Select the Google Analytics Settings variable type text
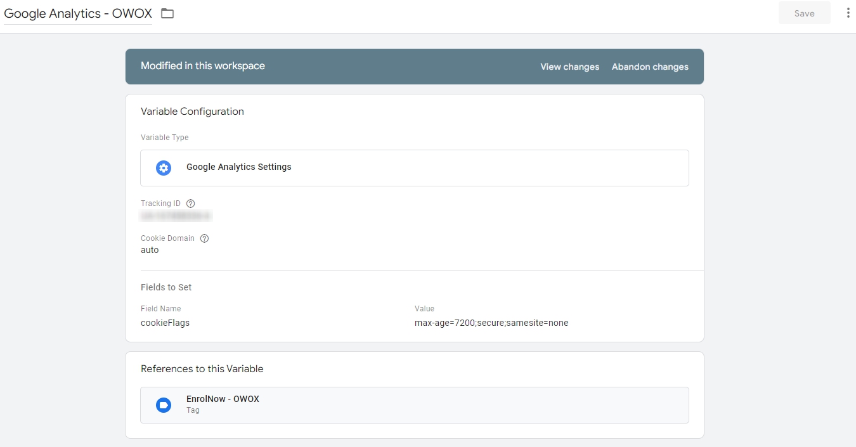The height and width of the screenshot is (447, 856). tap(238, 167)
